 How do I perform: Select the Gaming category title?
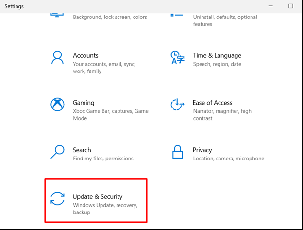[x=84, y=103]
